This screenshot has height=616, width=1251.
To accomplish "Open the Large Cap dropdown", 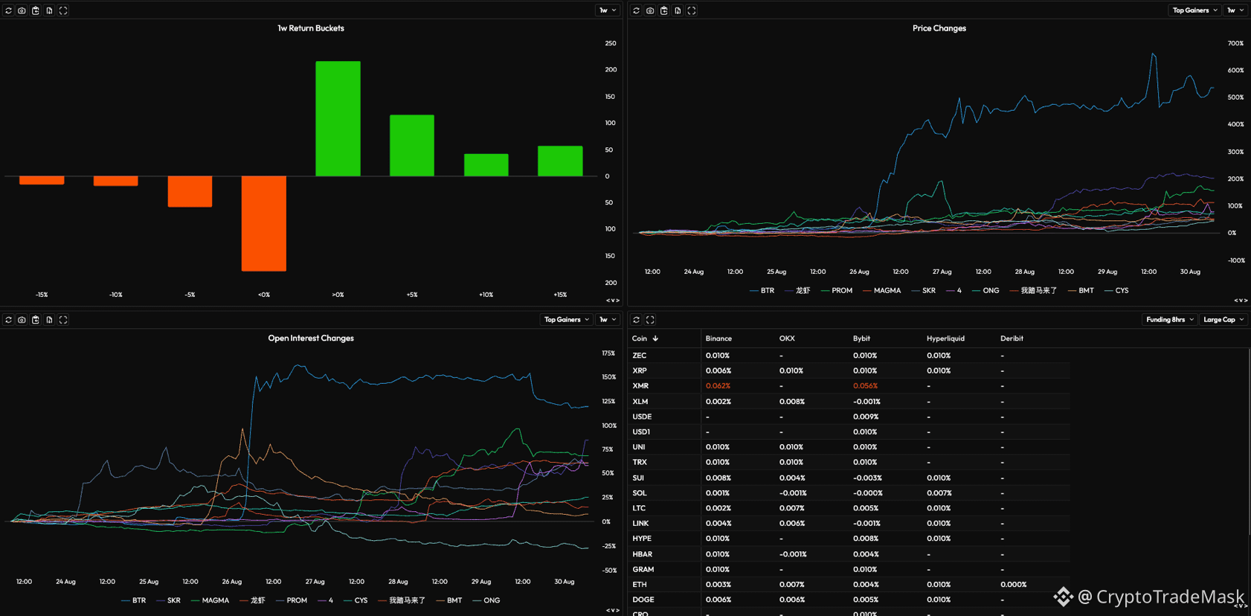I will (1223, 320).
